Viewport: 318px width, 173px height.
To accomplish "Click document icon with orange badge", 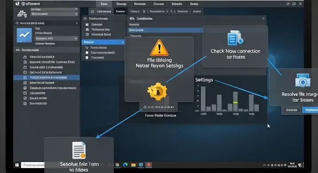I will click(79, 150).
